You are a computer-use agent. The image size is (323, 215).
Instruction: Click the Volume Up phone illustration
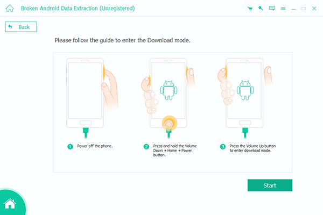point(245,98)
